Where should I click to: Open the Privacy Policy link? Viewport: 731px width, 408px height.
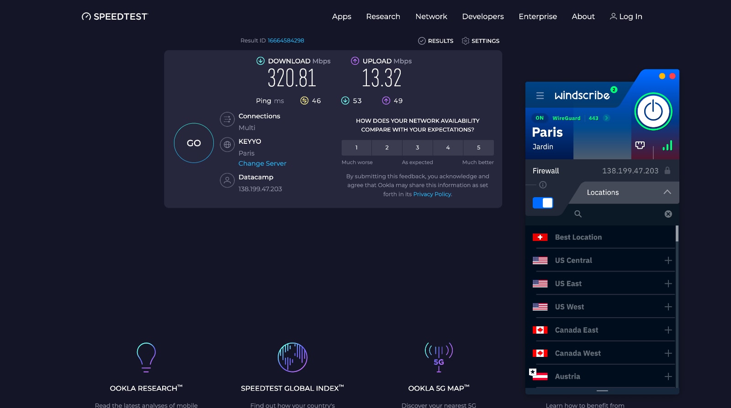pyautogui.click(x=432, y=194)
